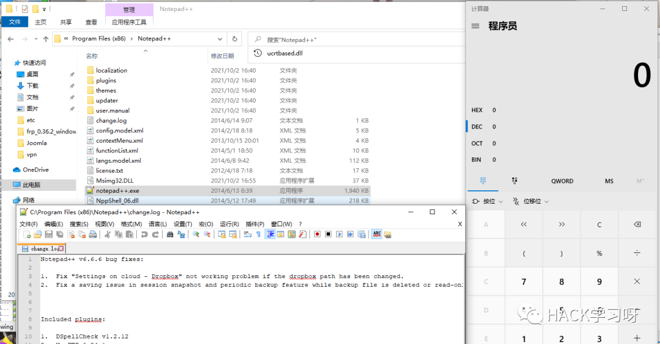Stop macro recording with the black square

(328, 234)
